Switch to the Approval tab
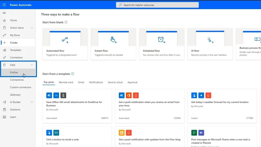Screen dimensions: 261x147 [132, 82]
